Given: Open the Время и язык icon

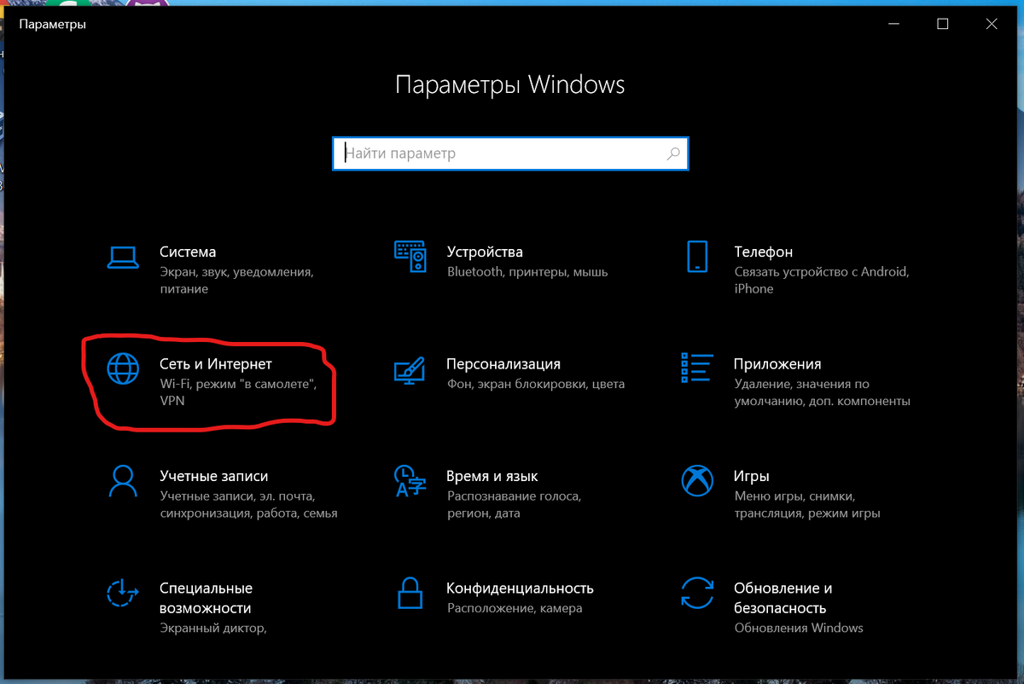Looking at the screenshot, I should click(x=410, y=480).
